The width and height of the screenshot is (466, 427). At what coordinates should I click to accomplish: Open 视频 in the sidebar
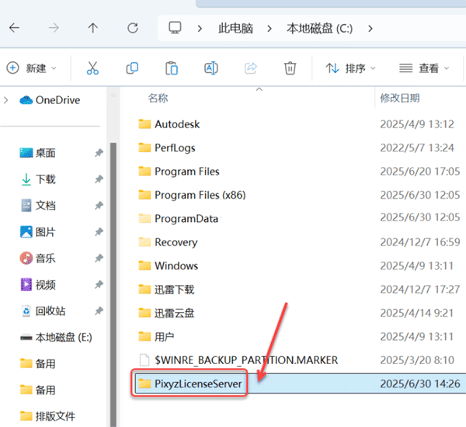(38, 285)
